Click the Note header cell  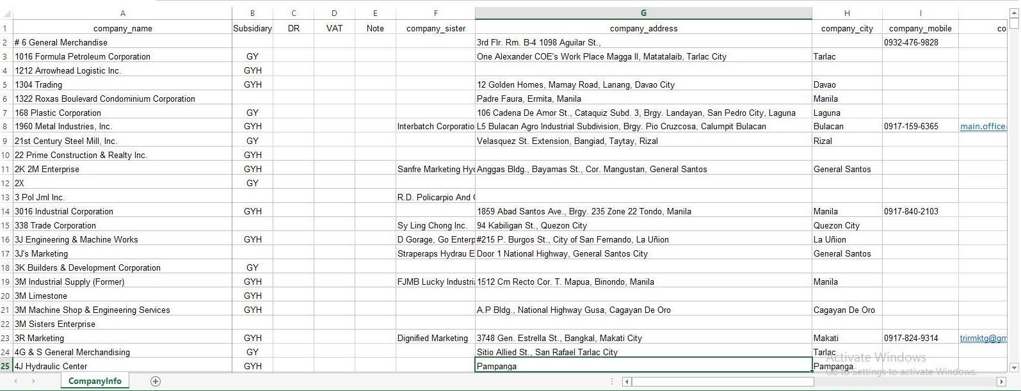click(x=375, y=28)
